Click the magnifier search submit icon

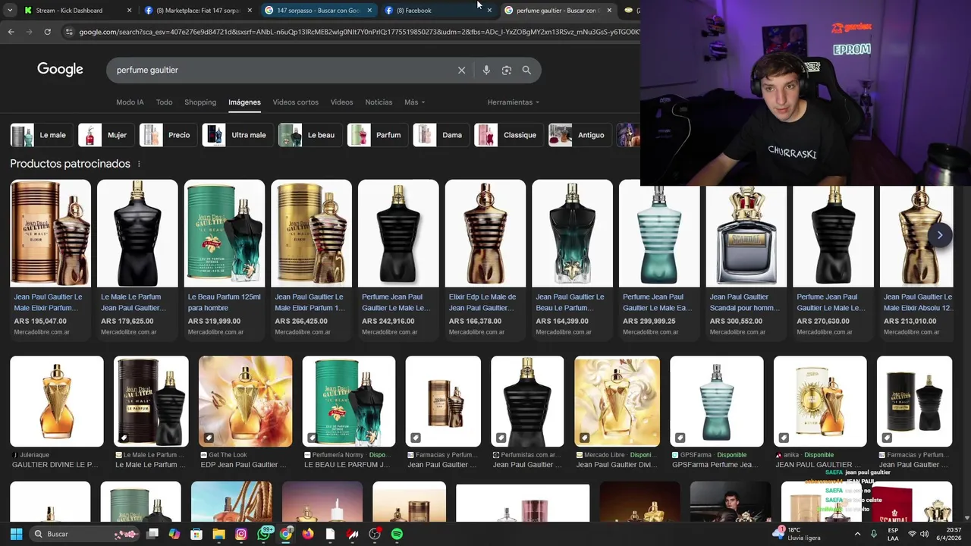(526, 70)
